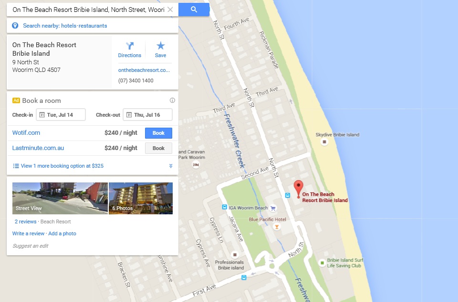The height and width of the screenshot is (302, 458).
Task: Open the 6 Photos thumbnail
Action: coord(141,198)
